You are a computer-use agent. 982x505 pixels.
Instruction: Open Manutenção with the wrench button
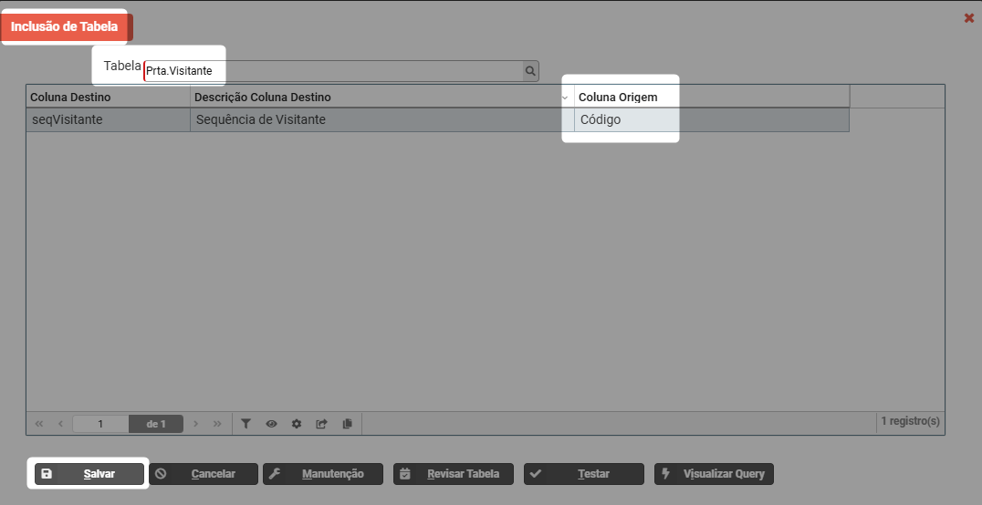coord(322,474)
